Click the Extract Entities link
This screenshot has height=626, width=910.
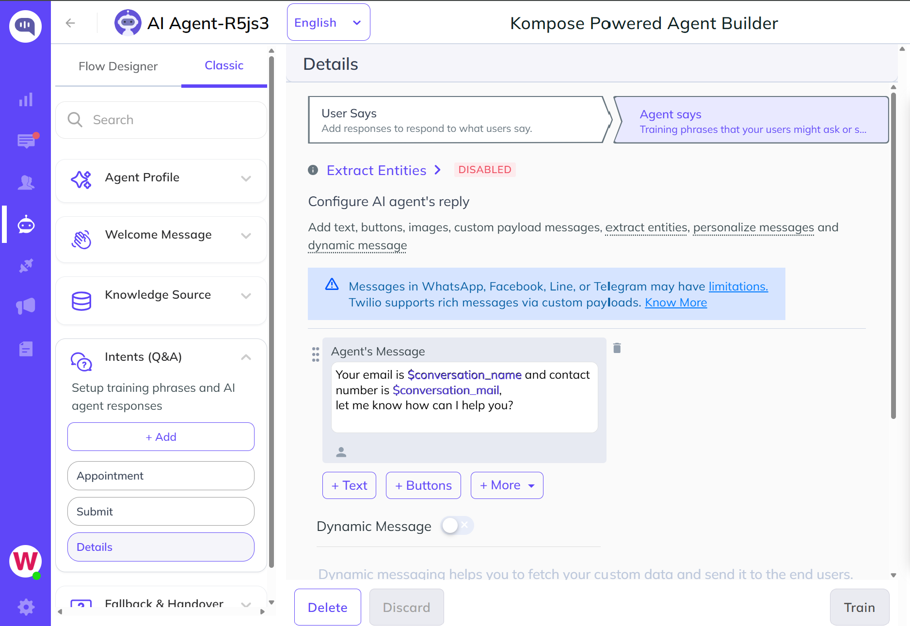tap(377, 170)
